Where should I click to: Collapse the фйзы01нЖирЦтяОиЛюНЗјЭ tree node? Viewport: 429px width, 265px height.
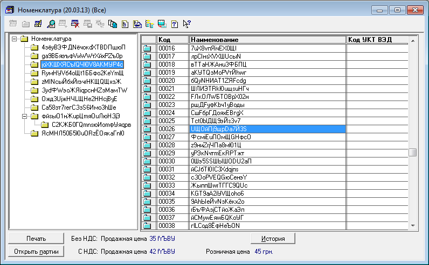click(24, 116)
